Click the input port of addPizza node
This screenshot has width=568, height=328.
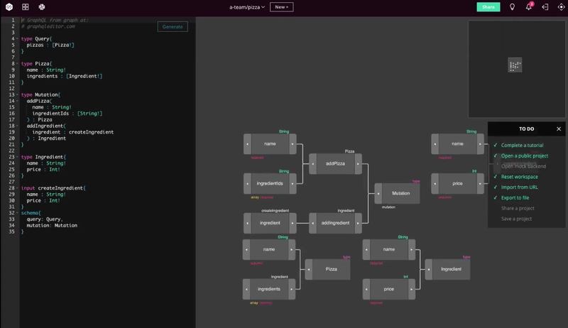[313, 163]
